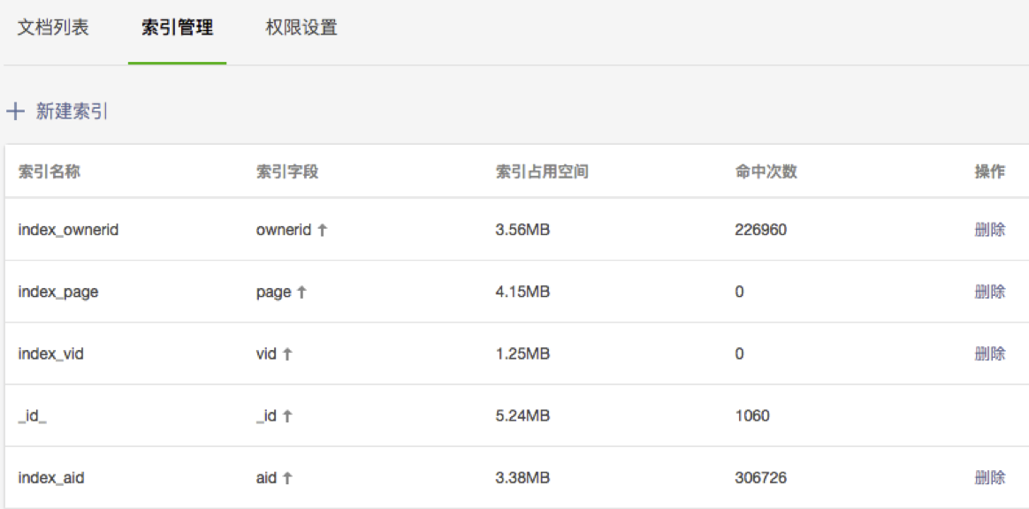Click the vid field text

pos(267,354)
